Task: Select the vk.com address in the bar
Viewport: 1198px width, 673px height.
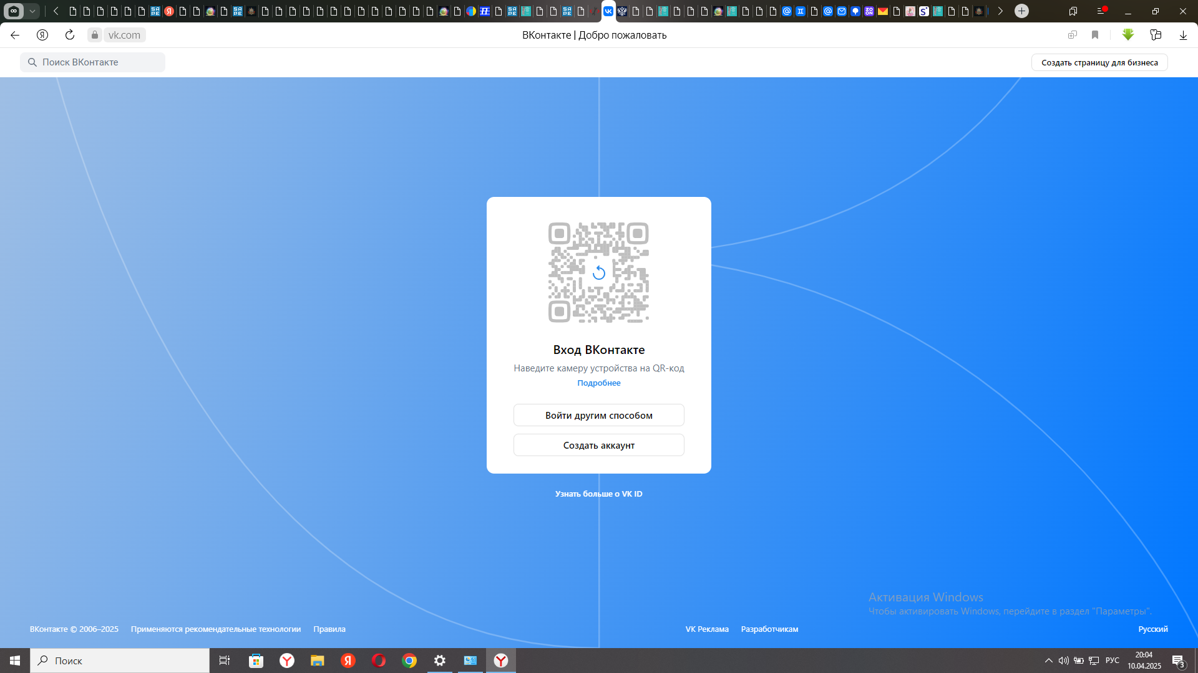Action: click(x=124, y=35)
